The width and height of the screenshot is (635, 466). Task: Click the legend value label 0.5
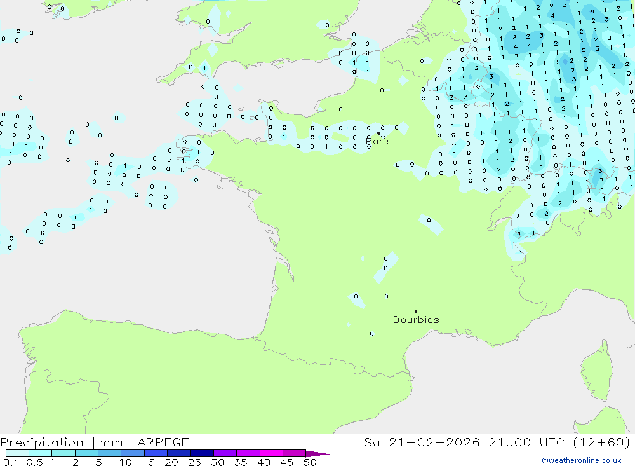[34, 462]
